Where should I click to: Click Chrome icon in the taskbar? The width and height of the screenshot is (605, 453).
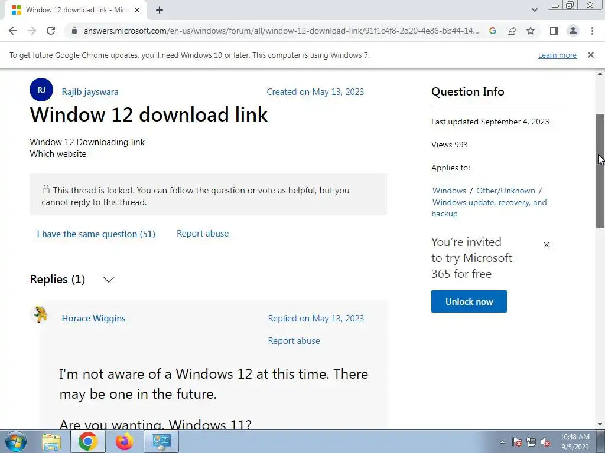pos(88,442)
